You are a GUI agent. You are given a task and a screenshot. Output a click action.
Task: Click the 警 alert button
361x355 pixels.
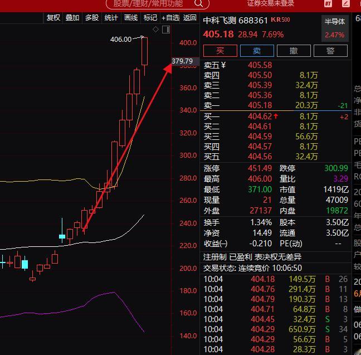330,51
